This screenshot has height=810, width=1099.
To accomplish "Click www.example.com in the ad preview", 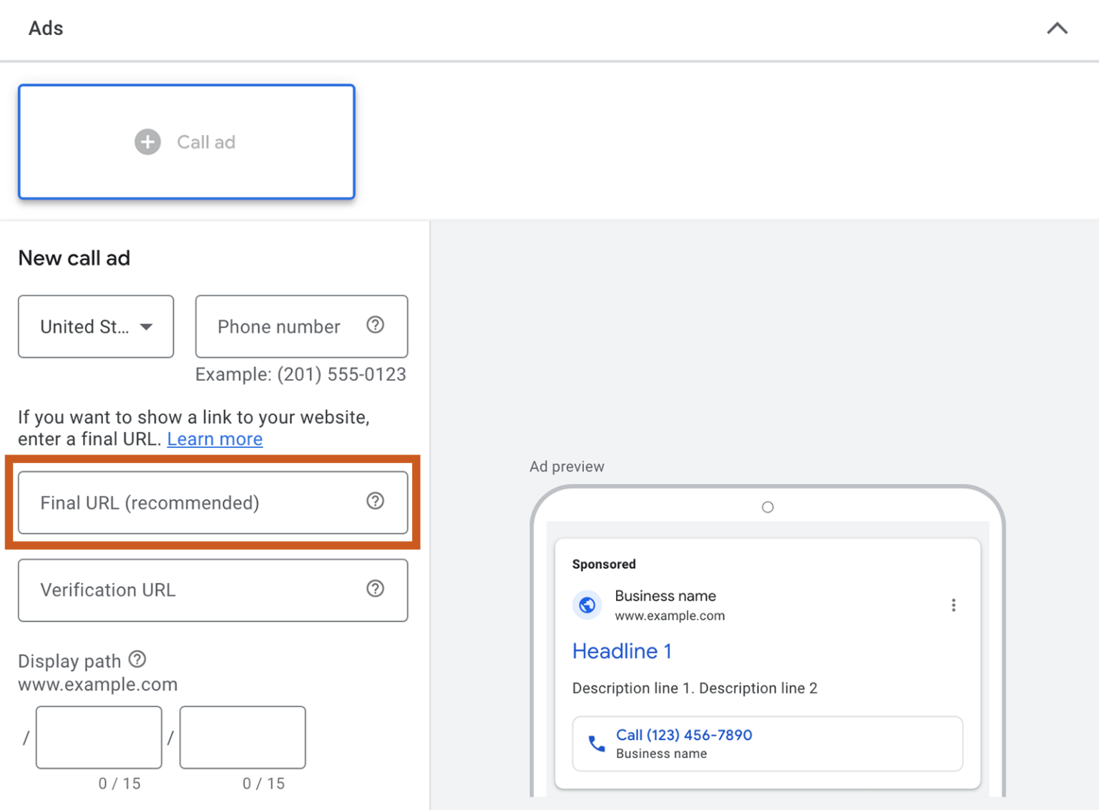I will [x=670, y=615].
